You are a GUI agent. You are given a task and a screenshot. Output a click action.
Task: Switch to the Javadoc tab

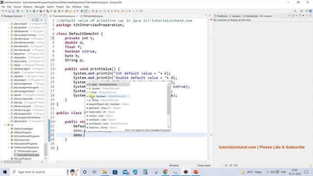coord(235,16)
